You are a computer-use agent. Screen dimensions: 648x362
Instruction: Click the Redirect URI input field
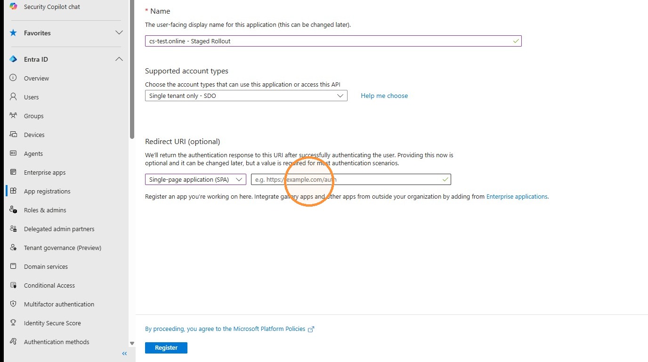coord(351,179)
